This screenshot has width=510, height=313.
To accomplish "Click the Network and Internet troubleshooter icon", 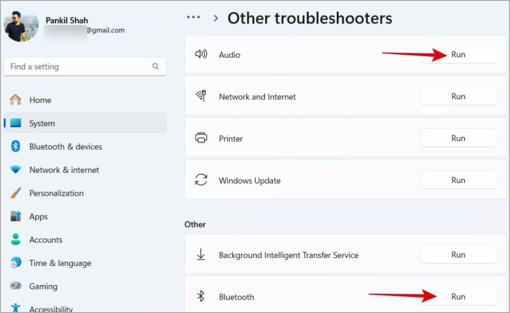I will (201, 96).
